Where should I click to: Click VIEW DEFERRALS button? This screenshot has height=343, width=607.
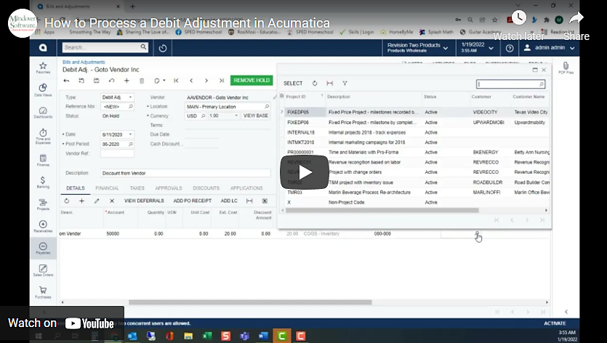(144, 201)
